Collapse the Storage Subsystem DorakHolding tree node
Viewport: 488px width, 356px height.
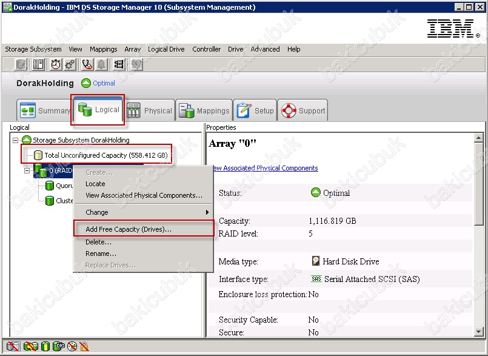(15, 140)
